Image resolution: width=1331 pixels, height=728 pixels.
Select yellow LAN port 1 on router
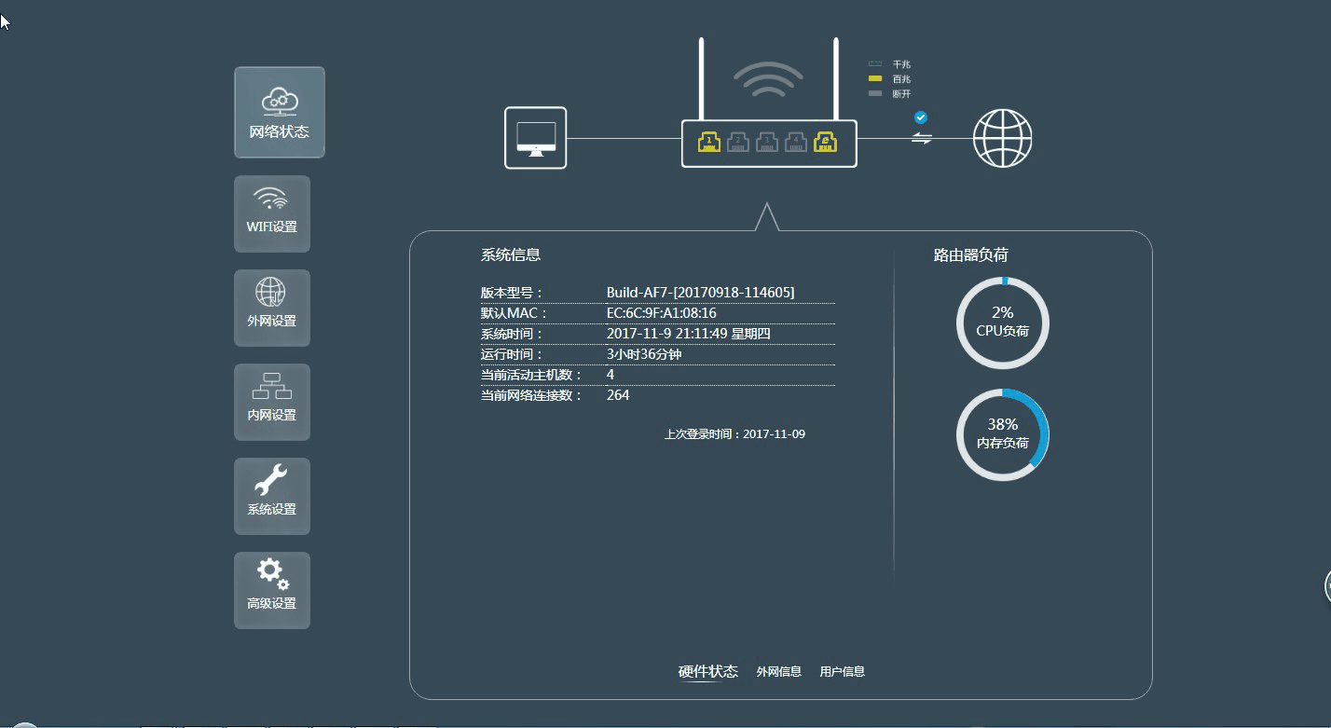(709, 142)
